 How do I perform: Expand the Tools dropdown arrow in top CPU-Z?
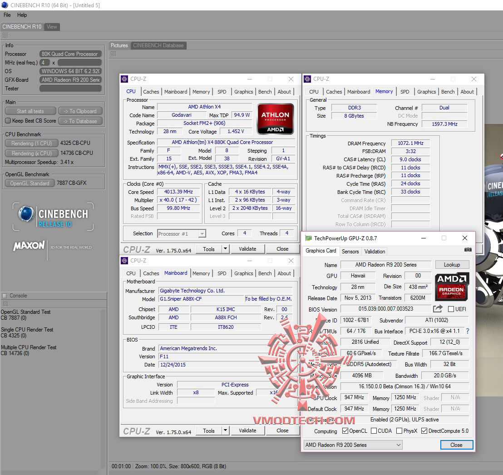click(x=225, y=249)
